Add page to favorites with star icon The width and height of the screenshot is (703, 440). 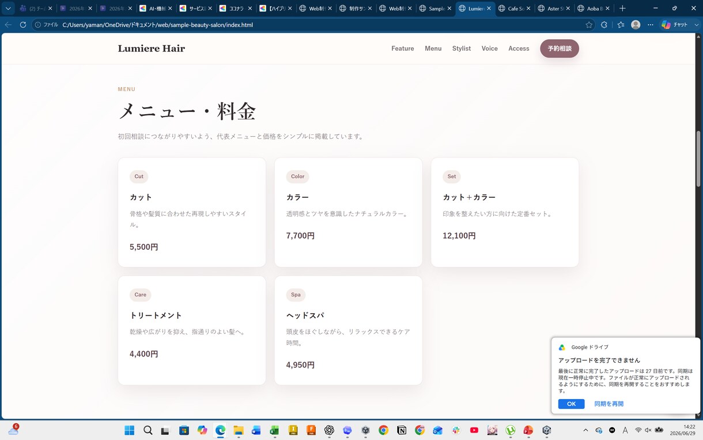click(589, 25)
